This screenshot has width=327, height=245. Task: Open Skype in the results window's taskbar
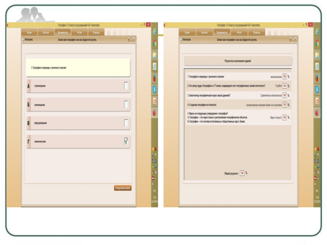click(317, 89)
